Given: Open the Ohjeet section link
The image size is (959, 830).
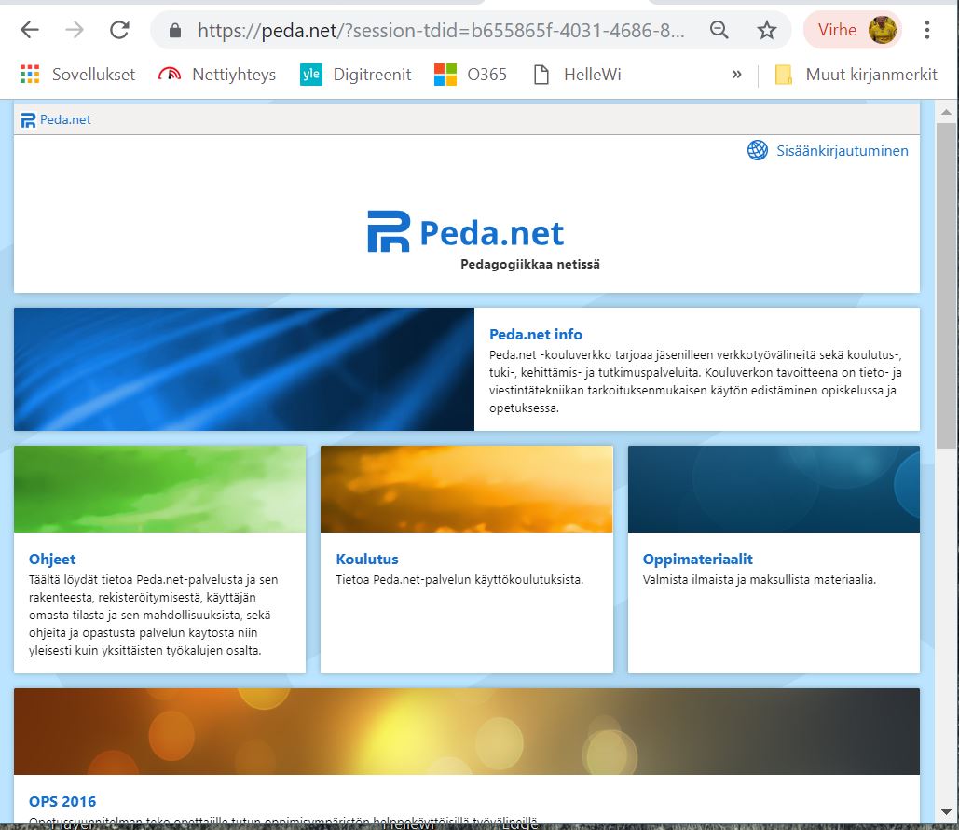Looking at the screenshot, I should (x=52, y=560).
